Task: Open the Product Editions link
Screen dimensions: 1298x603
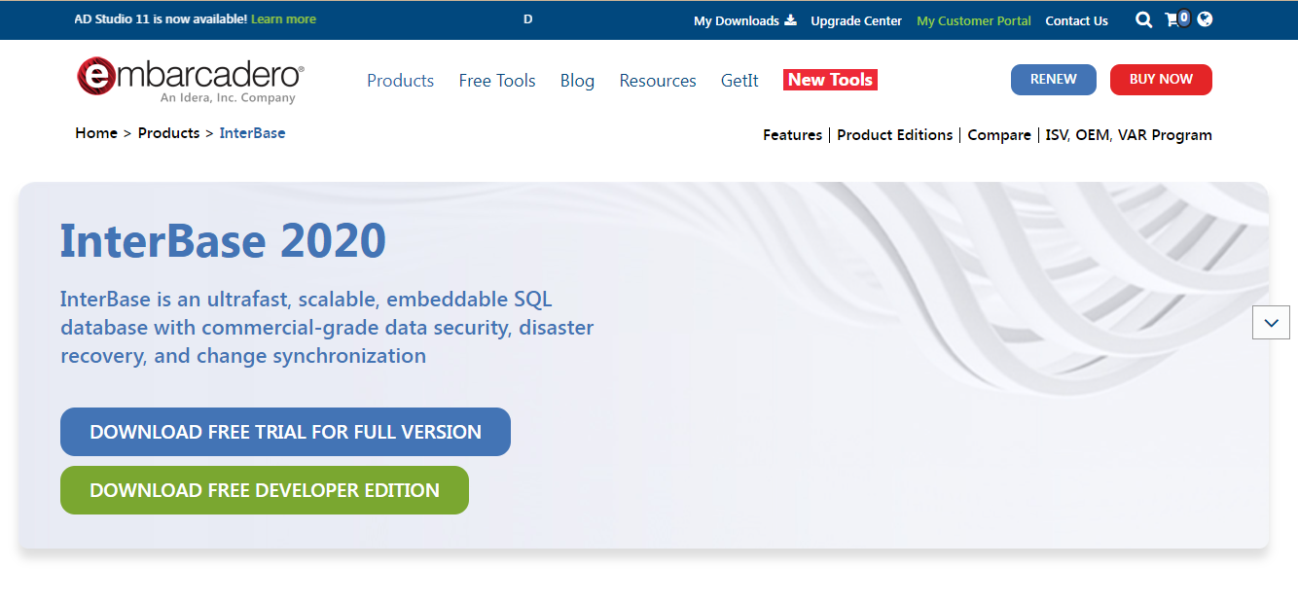Action: (895, 135)
